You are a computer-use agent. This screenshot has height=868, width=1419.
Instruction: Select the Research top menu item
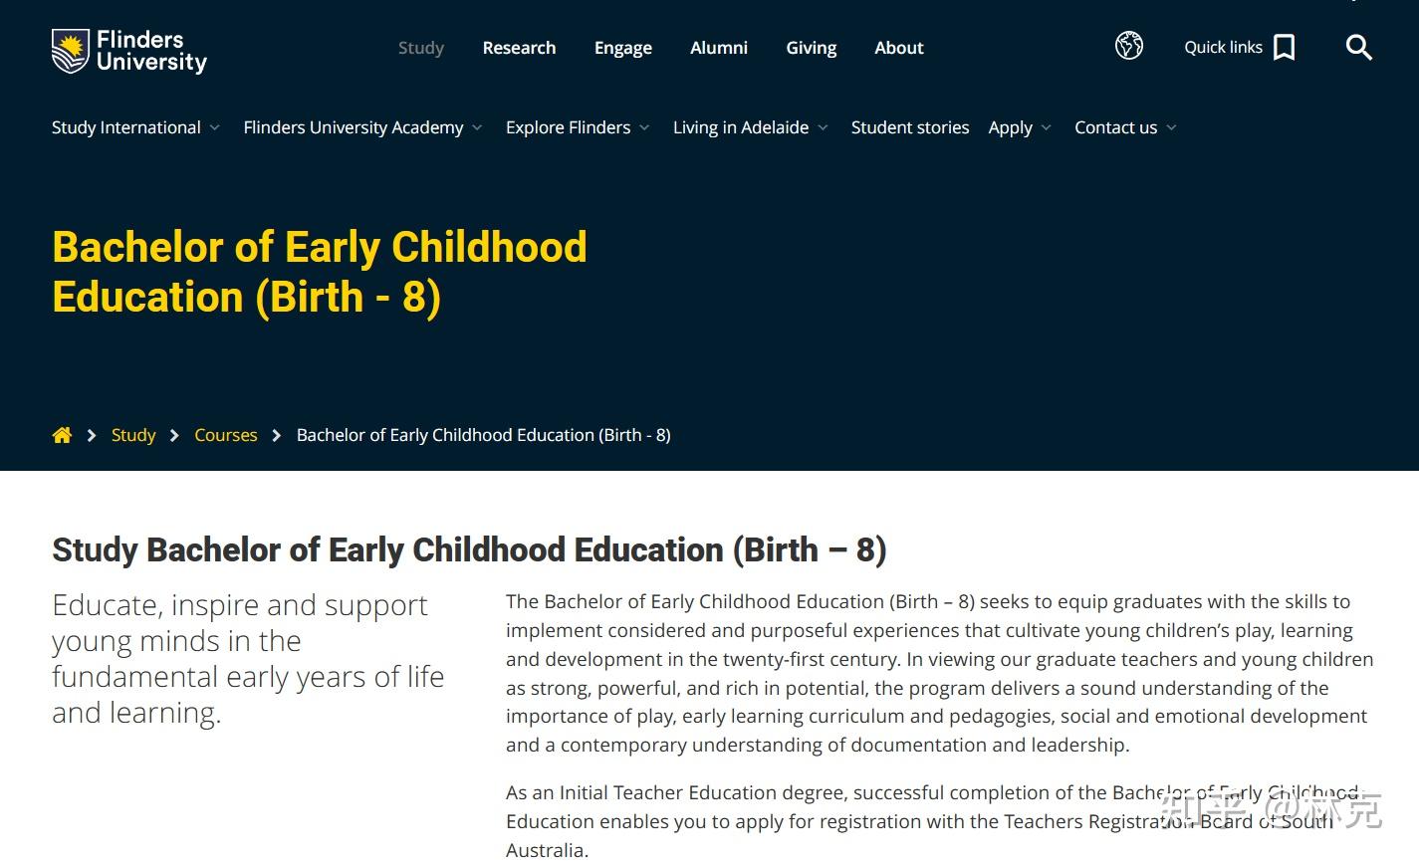pyautogui.click(x=519, y=48)
